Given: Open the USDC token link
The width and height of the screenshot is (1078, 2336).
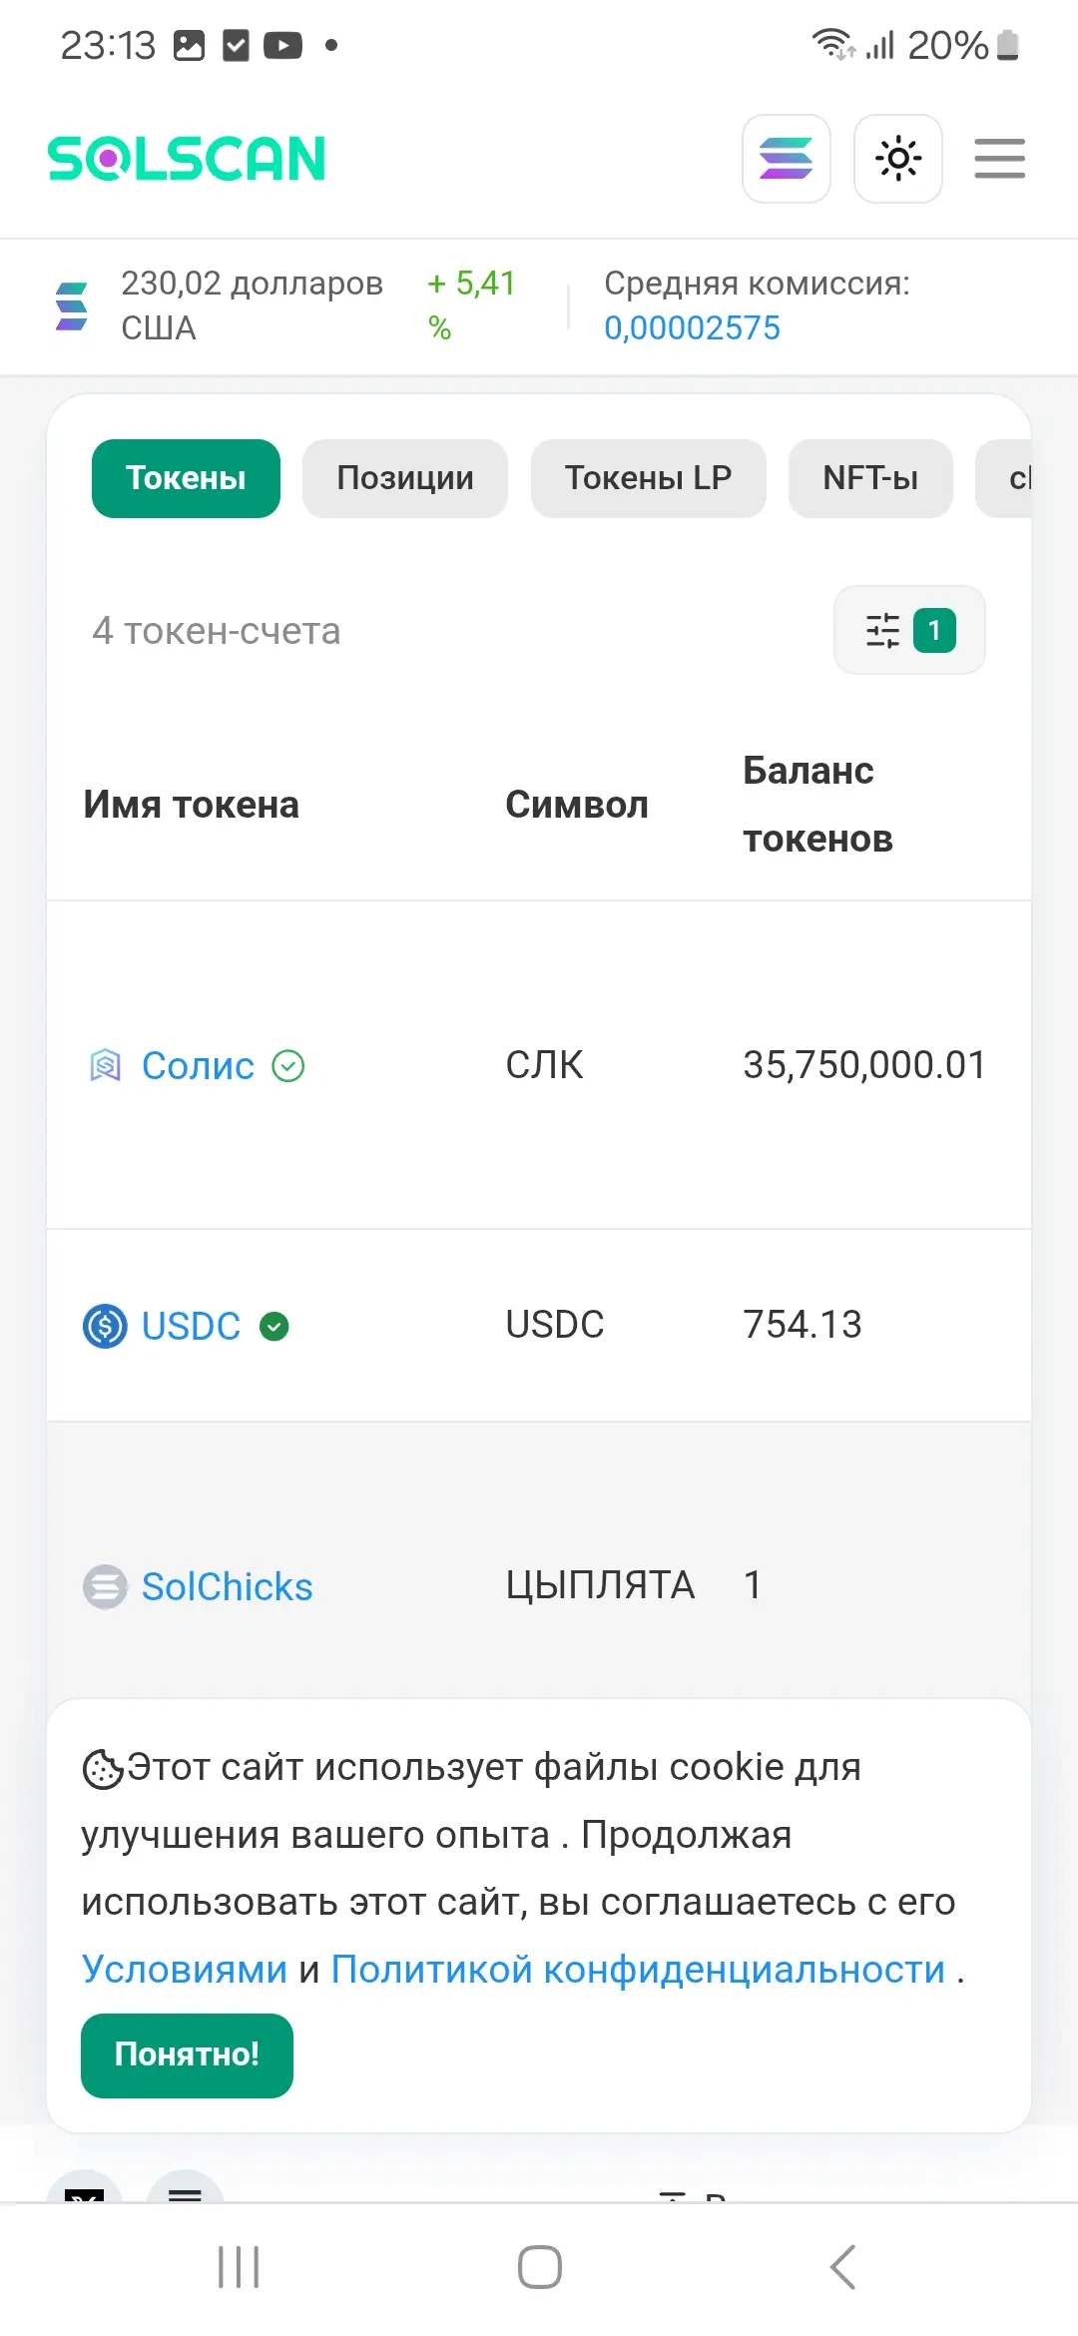Looking at the screenshot, I should pyautogui.click(x=191, y=1326).
